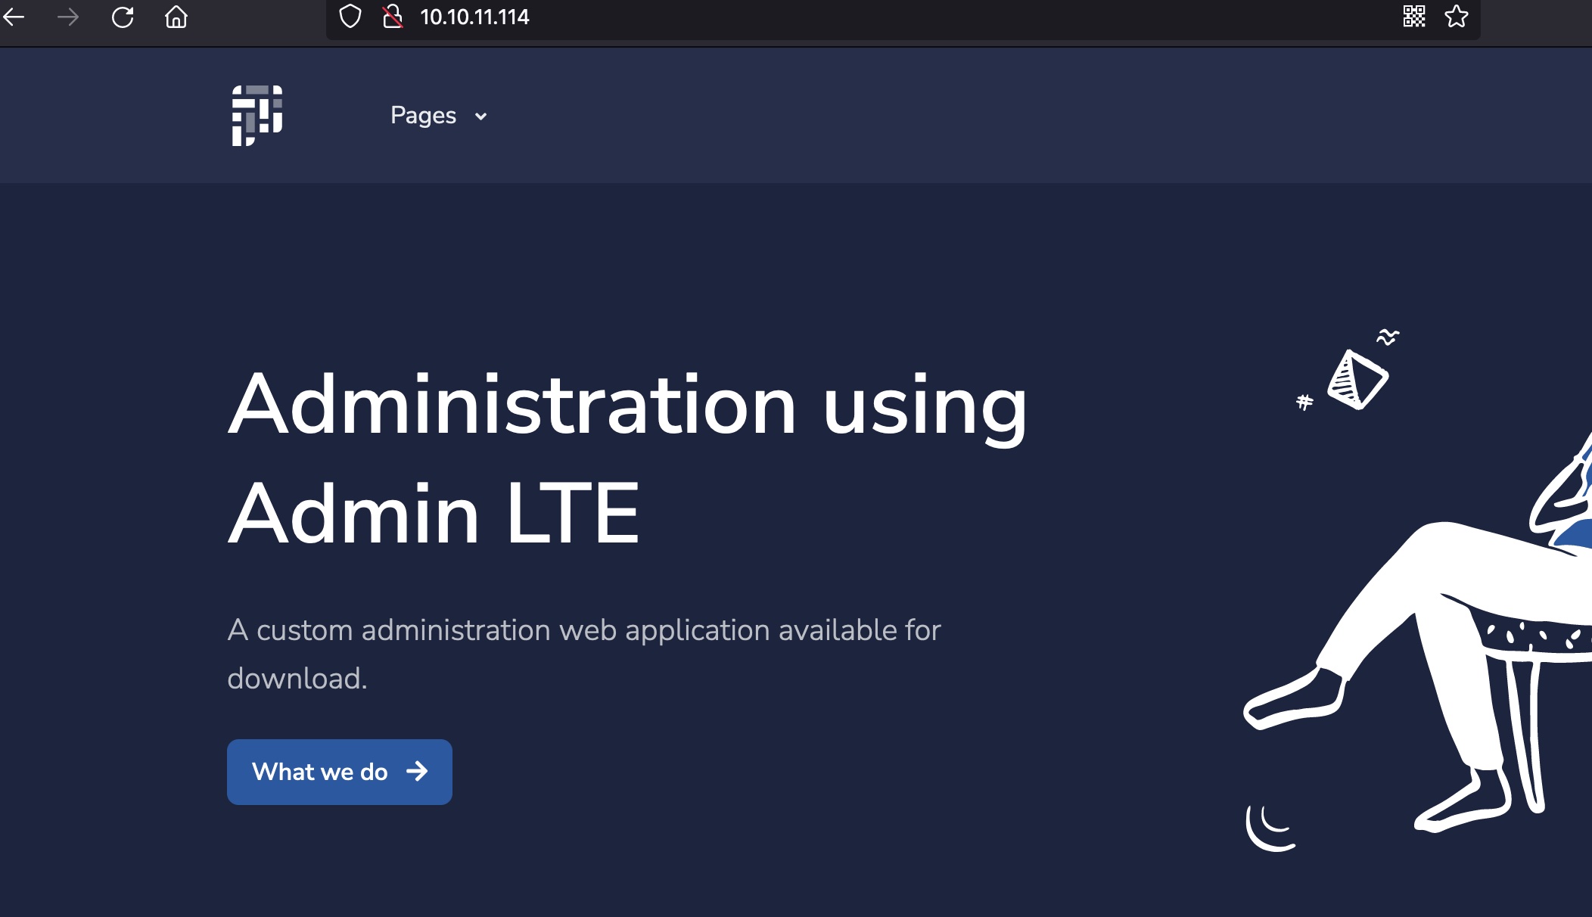Click the site logo in header
The width and height of the screenshot is (1592, 917).
pos(257,115)
